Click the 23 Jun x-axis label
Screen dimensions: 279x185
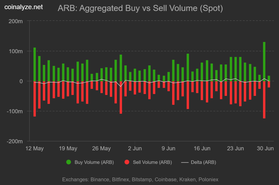coord(235,148)
